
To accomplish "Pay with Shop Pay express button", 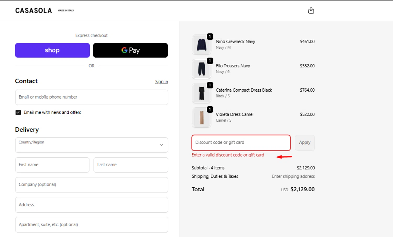I will (x=52, y=50).
